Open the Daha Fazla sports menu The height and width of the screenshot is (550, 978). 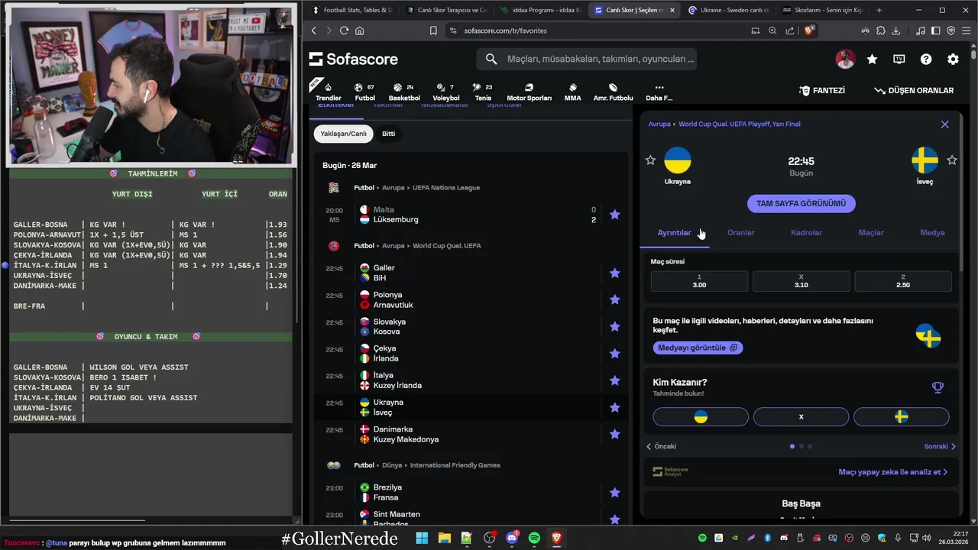[x=659, y=92]
